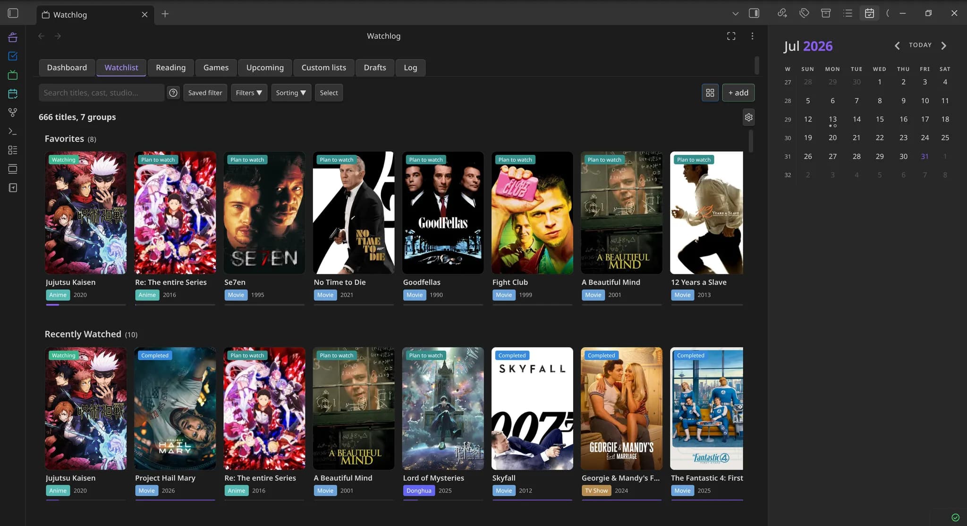Click the stacked gallery ribbon icon
This screenshot has height=526, width=967.
(13, 169)
